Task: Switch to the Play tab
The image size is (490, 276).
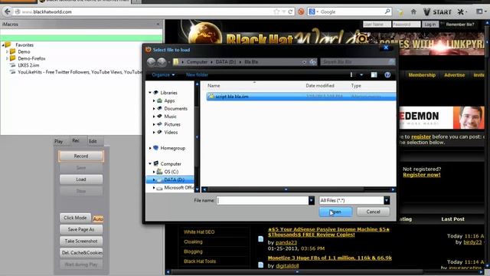Action: pos(58,141)
